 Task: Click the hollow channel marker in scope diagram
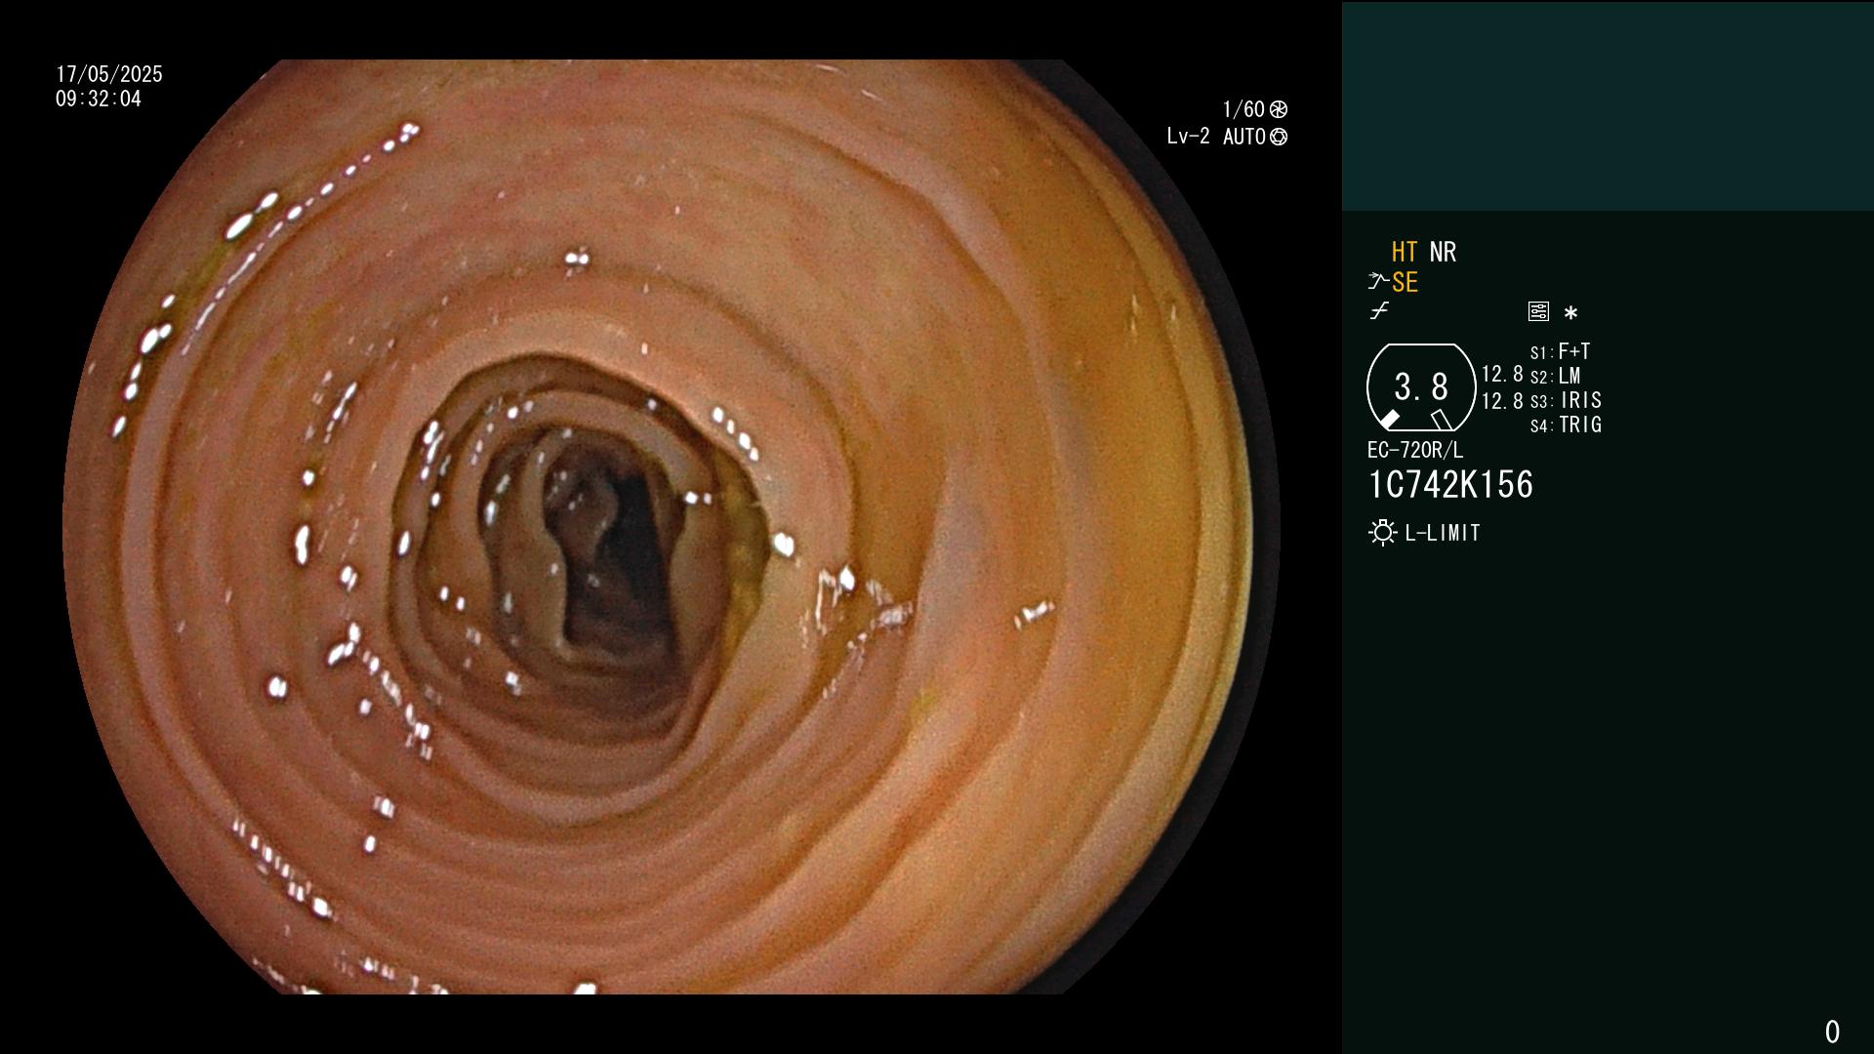(1442, 420)
